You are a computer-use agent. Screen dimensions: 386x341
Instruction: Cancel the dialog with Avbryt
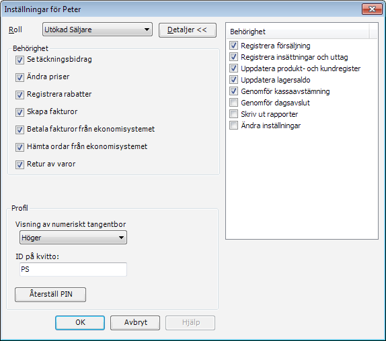135,323
